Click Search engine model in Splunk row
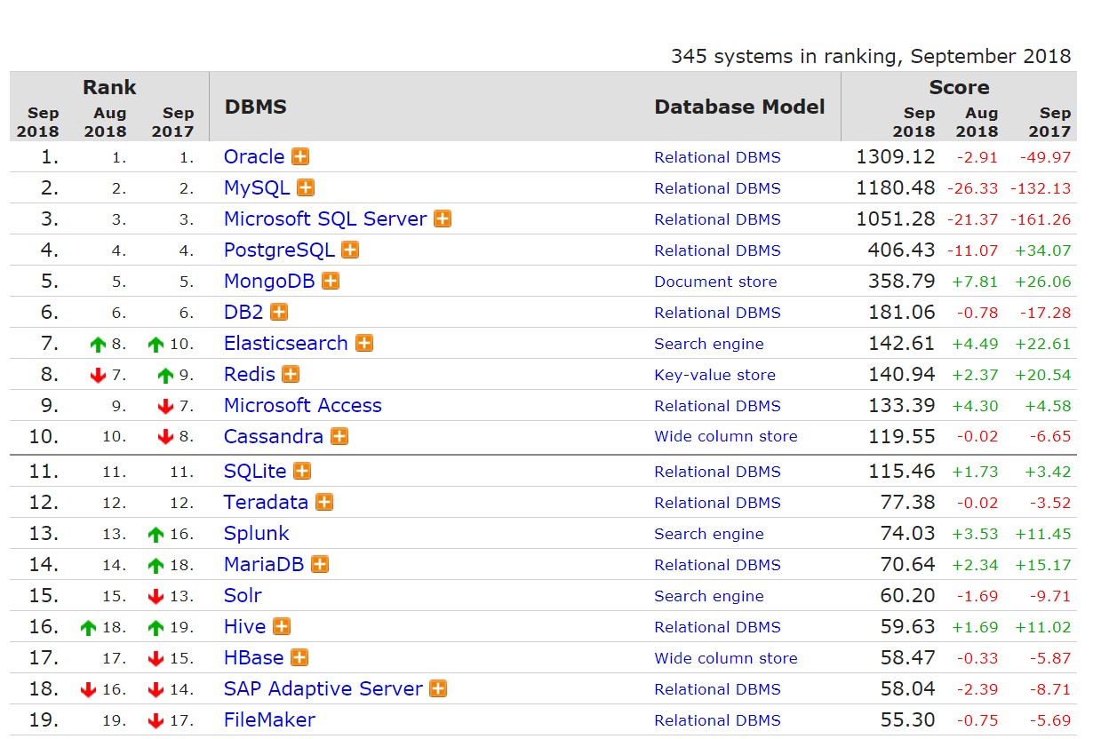The width and height of the screenshot is (1093, 739). [x=709, y=534]
